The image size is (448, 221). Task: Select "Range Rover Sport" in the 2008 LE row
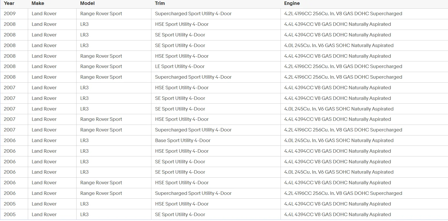click(101, 67)
